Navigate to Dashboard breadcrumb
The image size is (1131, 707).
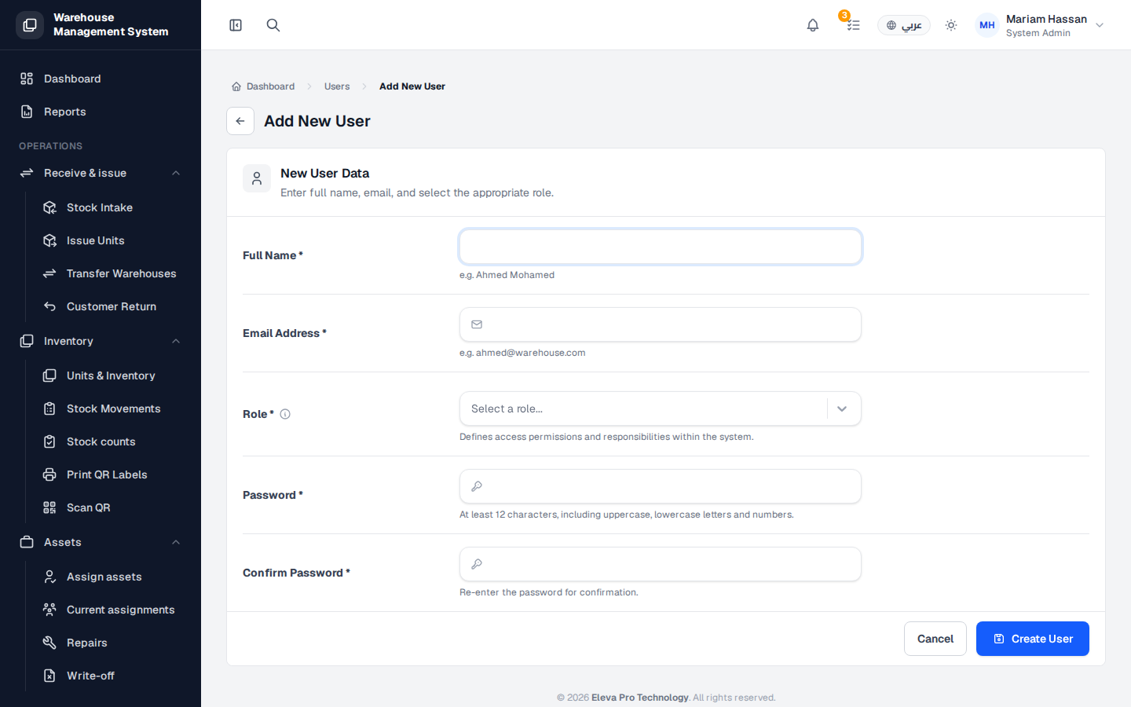click(x=263, y=86)
